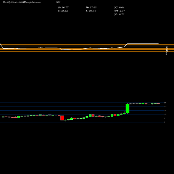
Task: Click the last red candle on the right
Action: click(158, 104)
